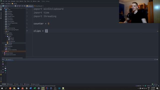Hide the Run panel with the minus icon
Image resolution: width=160 pixels, height=90 pixels.
point(157,59)
